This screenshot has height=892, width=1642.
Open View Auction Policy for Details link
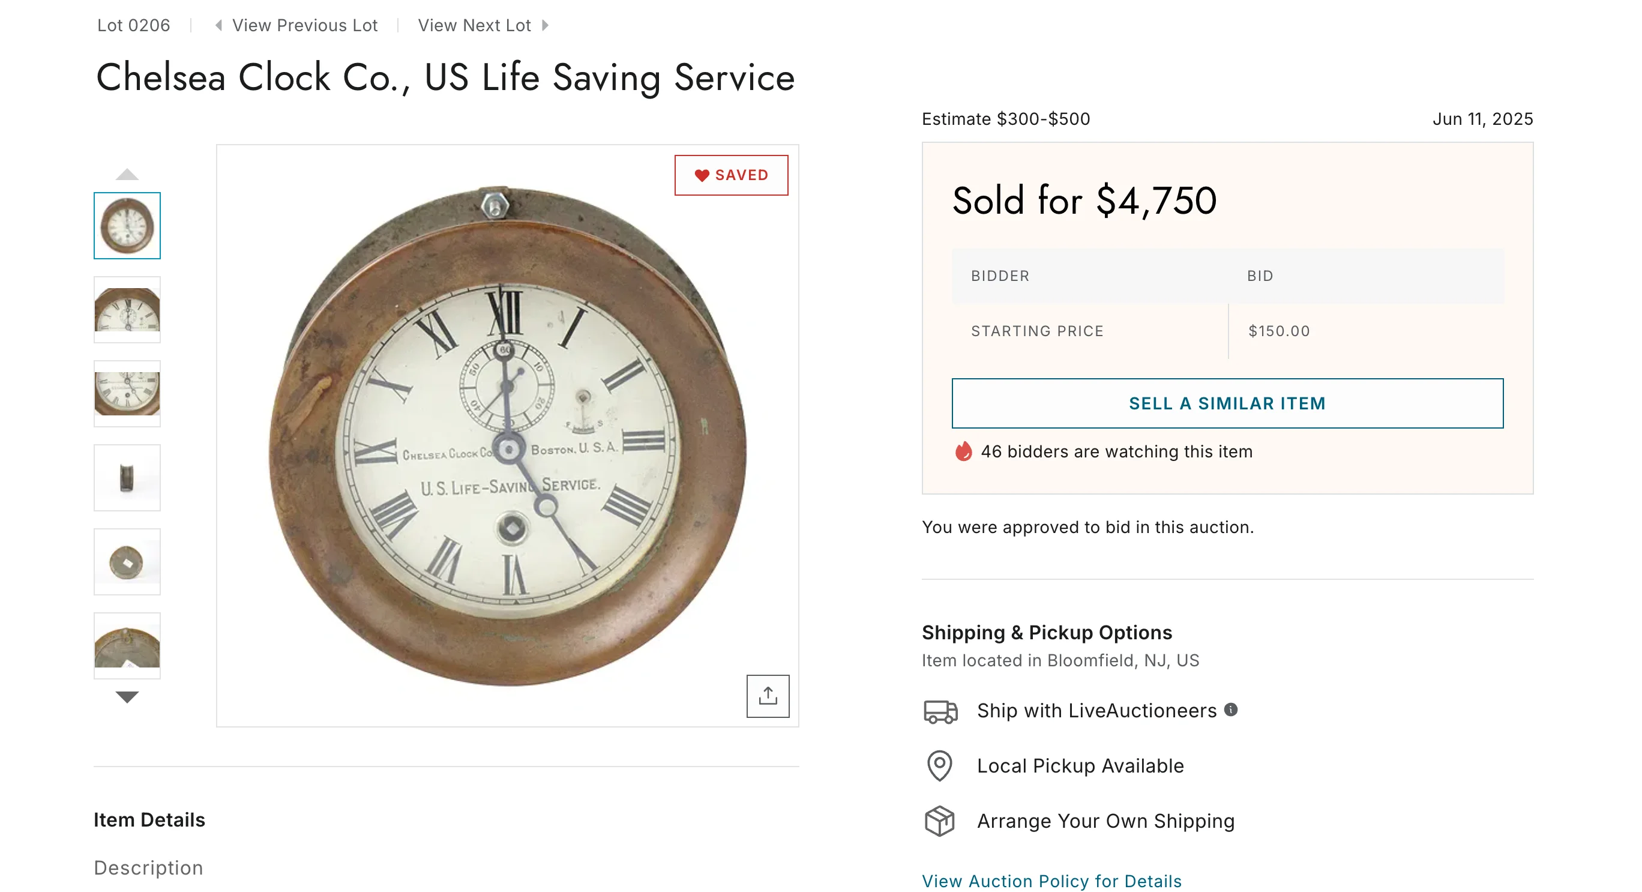tap(1051, 881)
